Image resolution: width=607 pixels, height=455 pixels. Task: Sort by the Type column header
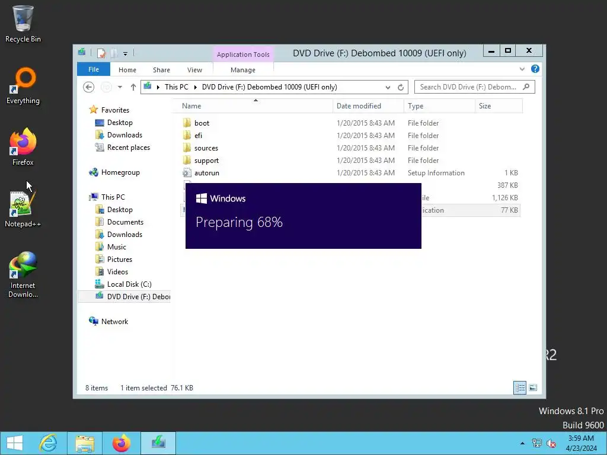point(439,106)
